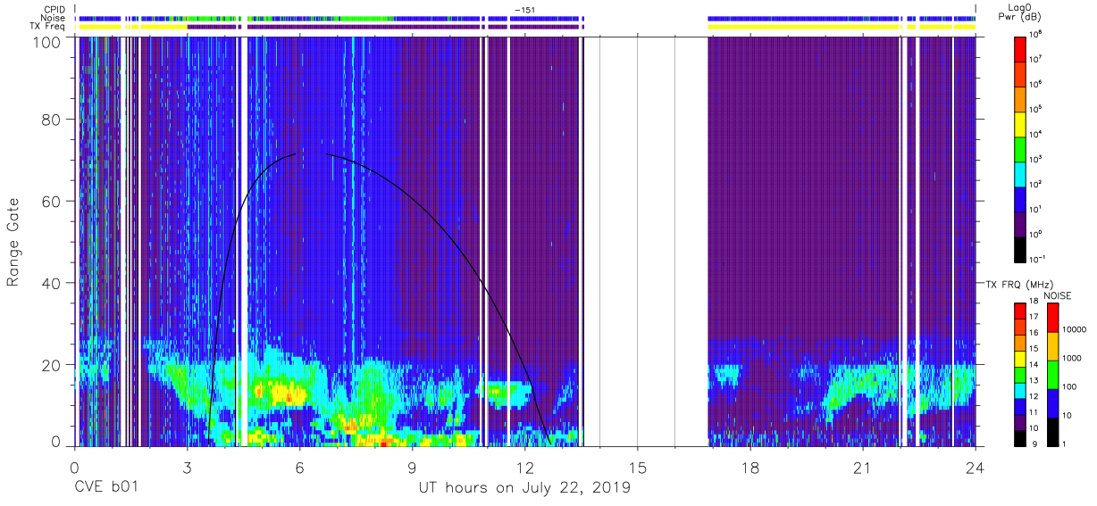Click the 'TX Freq' row label
Image resolution: width=1097 pixels, height=506 pixels.
(48, 27)
